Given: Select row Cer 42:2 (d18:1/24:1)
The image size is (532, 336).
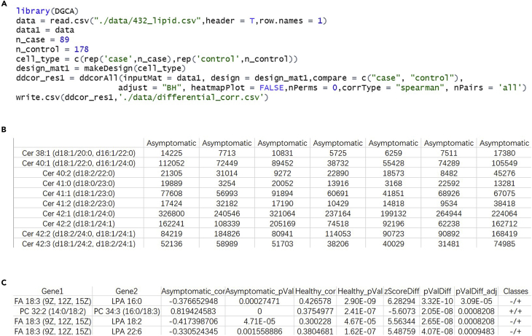Looking at the screenshot, I should click(x=273, y=224).
